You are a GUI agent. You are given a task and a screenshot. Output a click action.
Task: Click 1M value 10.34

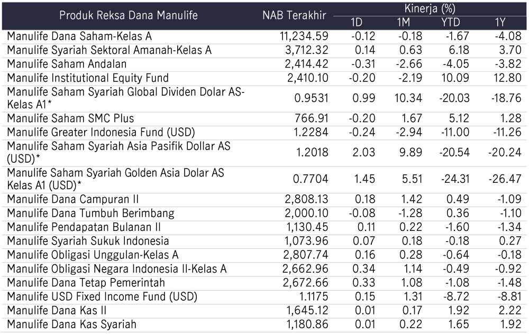point(408,98)
